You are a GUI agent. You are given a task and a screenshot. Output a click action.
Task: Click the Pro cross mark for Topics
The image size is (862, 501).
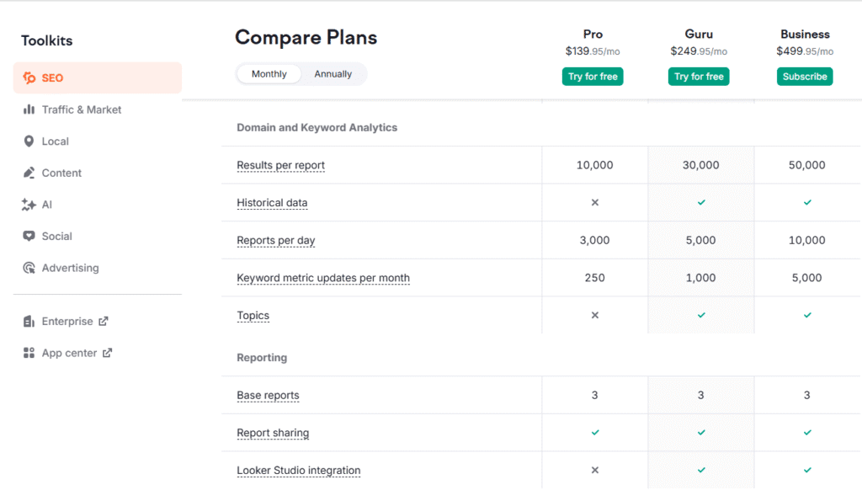click(x=595, y=315)
